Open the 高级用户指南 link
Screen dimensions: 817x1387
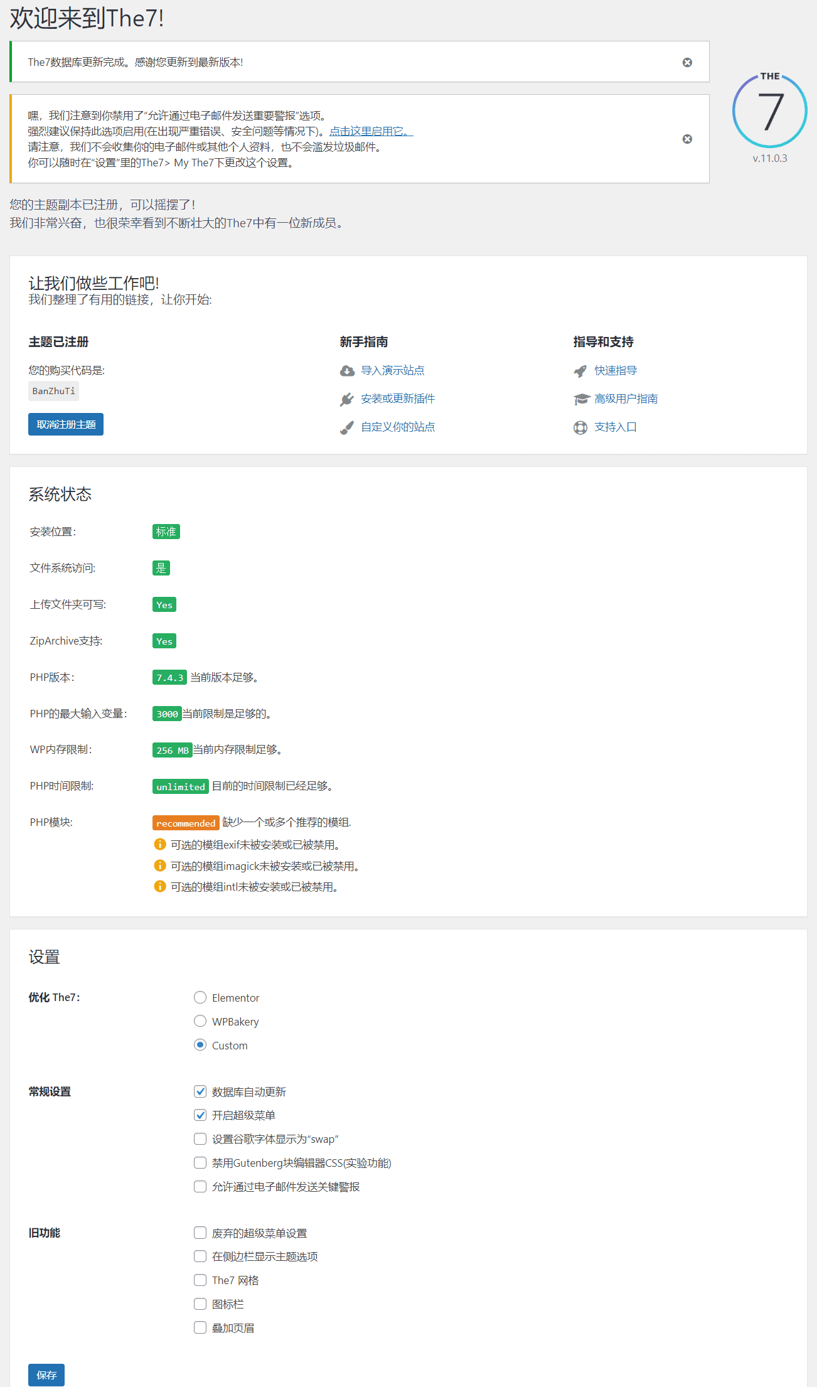[x=626, y=399]
